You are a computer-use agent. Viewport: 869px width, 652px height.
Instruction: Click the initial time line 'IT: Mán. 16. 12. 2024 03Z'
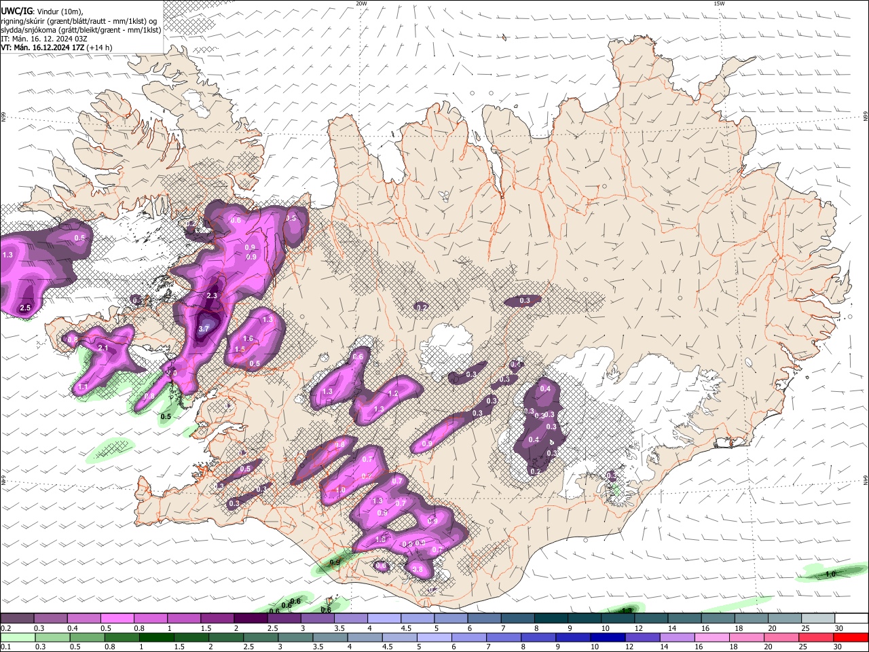[44, 39]
